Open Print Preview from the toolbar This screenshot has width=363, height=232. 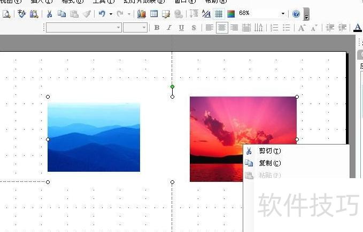6,14
